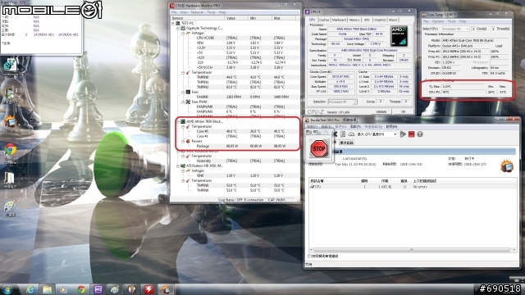Viewport: 525px width, 295px height.
Task: Open Core Temp Help menu
Action: pos(463,21)
